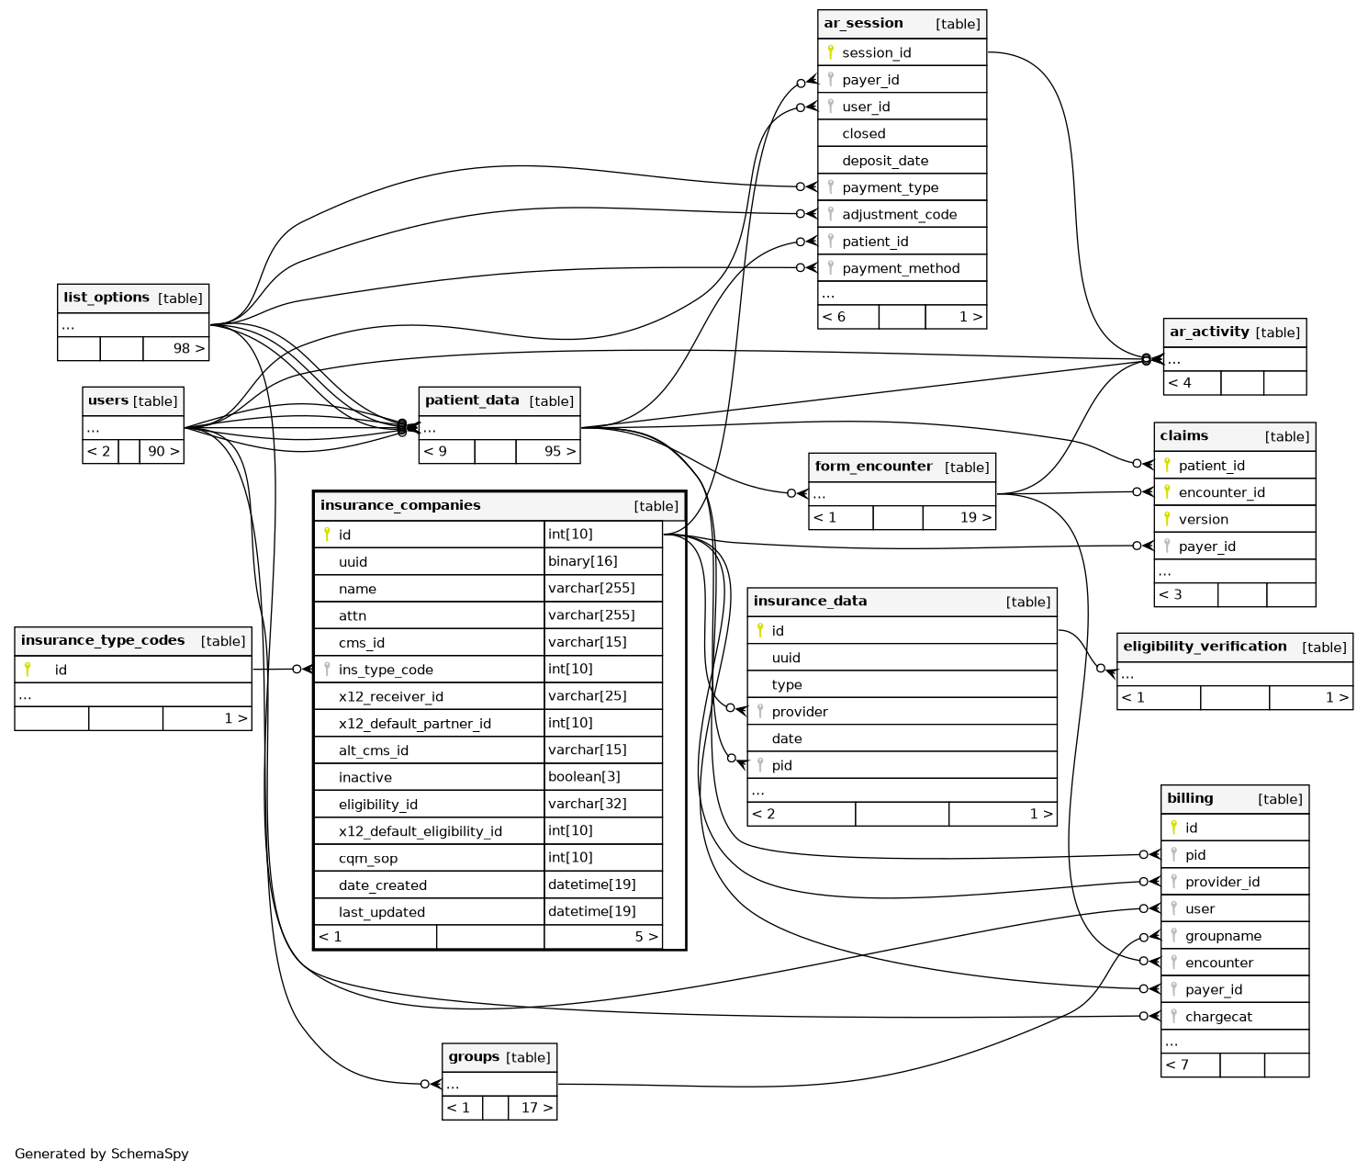Click the 'Generated by SchemaSpy' footer text
Image resolution: width=1368 pixels, height=1172 pixels.
click(x=102, y=1154)
